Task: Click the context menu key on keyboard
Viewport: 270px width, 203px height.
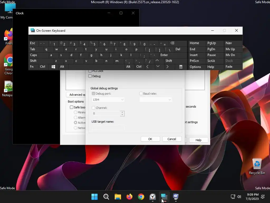Action: coord(181,67)
